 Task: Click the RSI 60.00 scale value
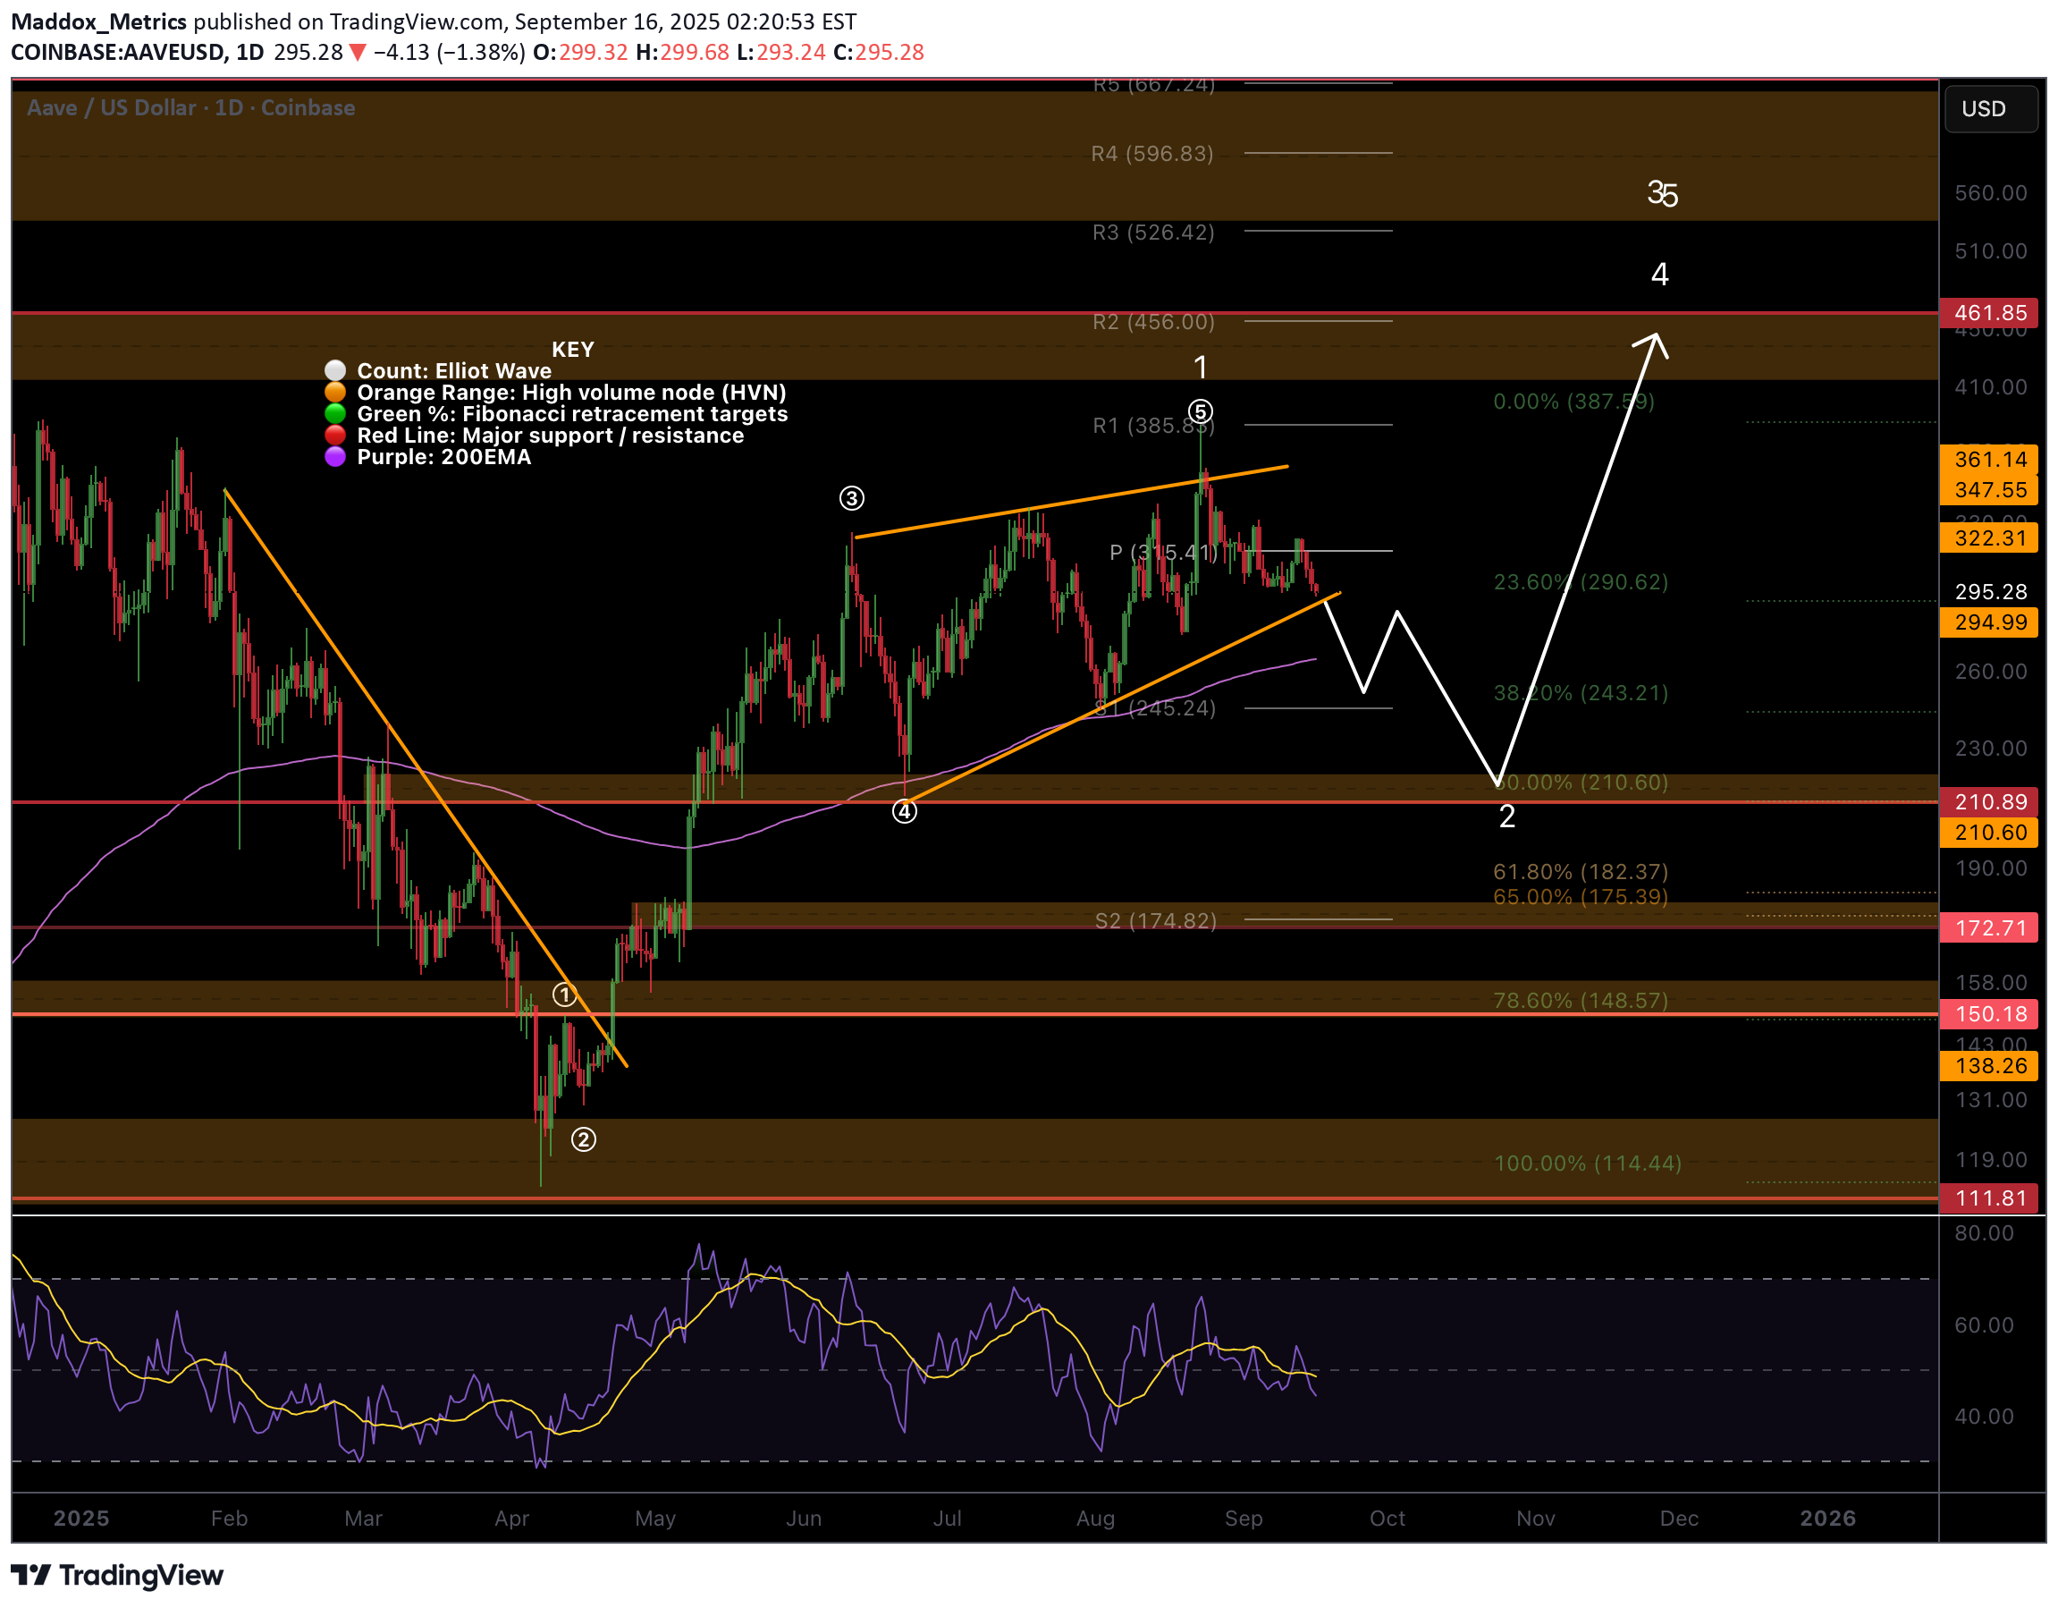pyautogui.click(x=1984, y=1325)
